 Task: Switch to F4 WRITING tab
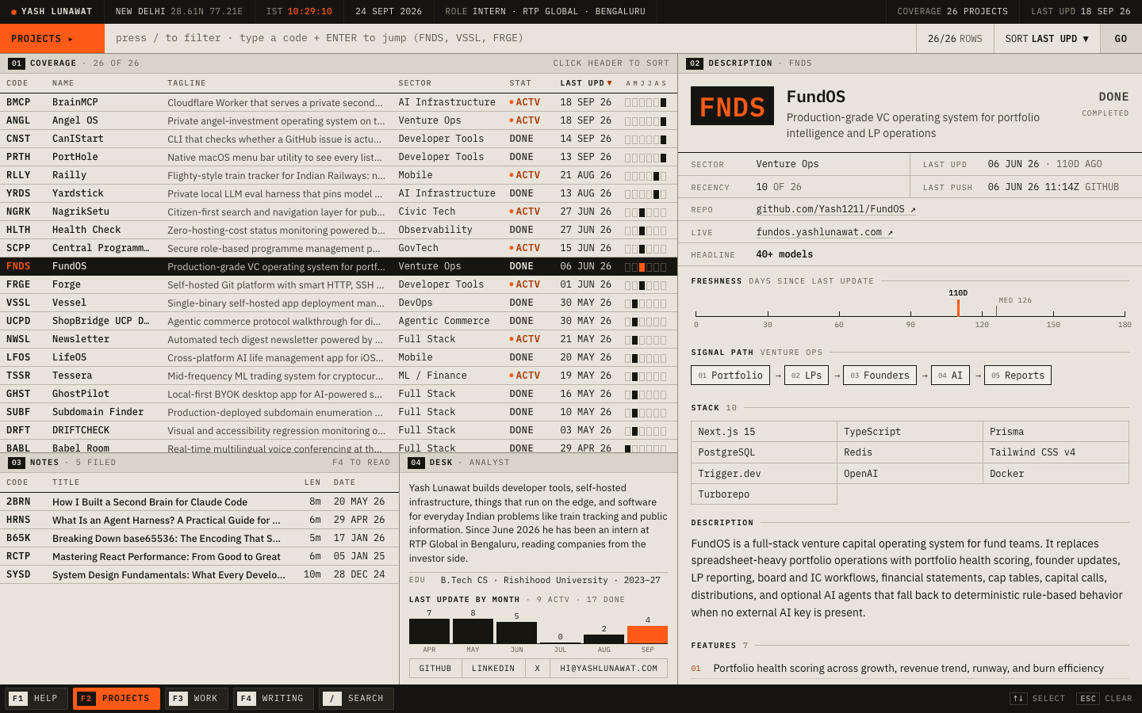[274, 699]
